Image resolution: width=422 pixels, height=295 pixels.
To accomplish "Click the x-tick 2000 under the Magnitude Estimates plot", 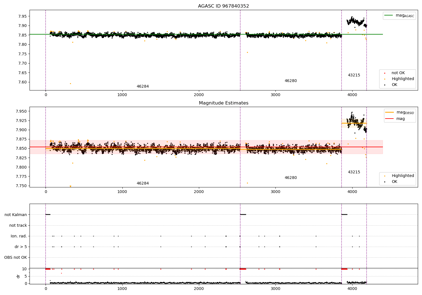I will (x=199, y=192).
